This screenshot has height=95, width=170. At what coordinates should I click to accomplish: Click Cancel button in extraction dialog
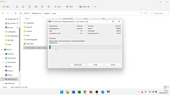(113, 65)
